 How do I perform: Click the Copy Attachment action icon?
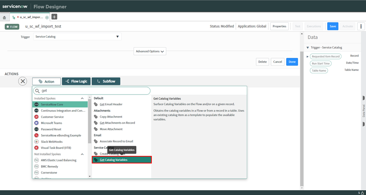96,117
